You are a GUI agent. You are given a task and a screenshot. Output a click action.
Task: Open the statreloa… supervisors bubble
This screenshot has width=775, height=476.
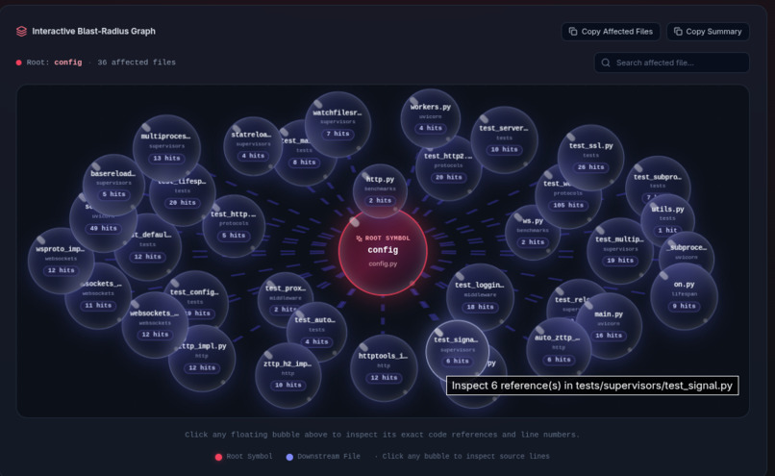(254, 146)
